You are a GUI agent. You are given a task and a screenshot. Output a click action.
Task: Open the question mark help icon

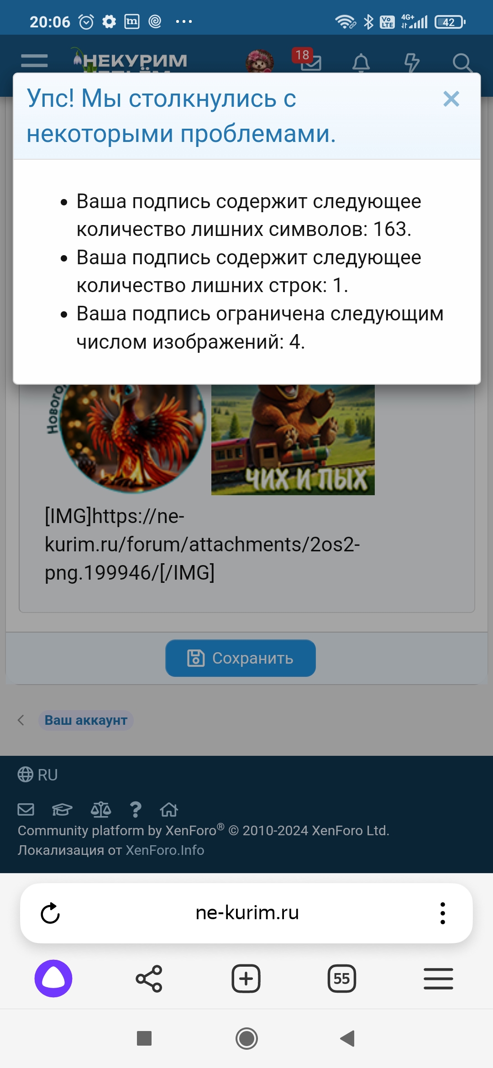(135, 809)
